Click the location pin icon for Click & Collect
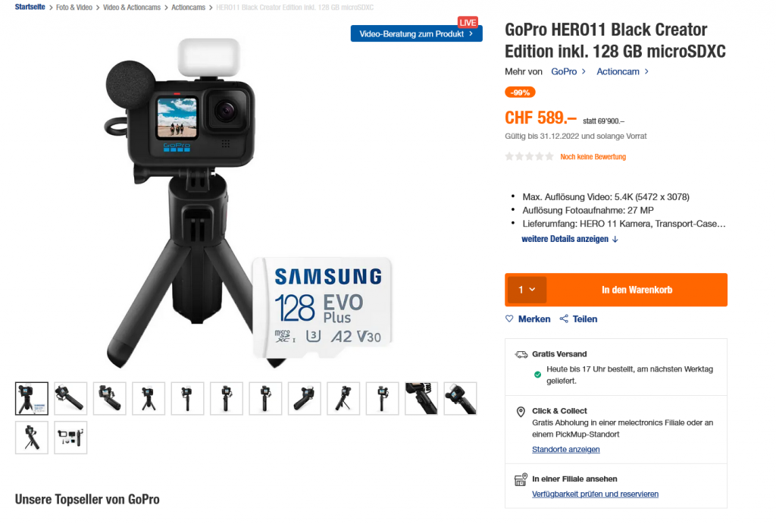 click(521, 412)
